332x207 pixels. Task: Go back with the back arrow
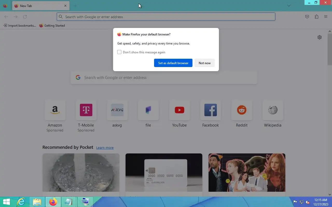tap(6, 17)
